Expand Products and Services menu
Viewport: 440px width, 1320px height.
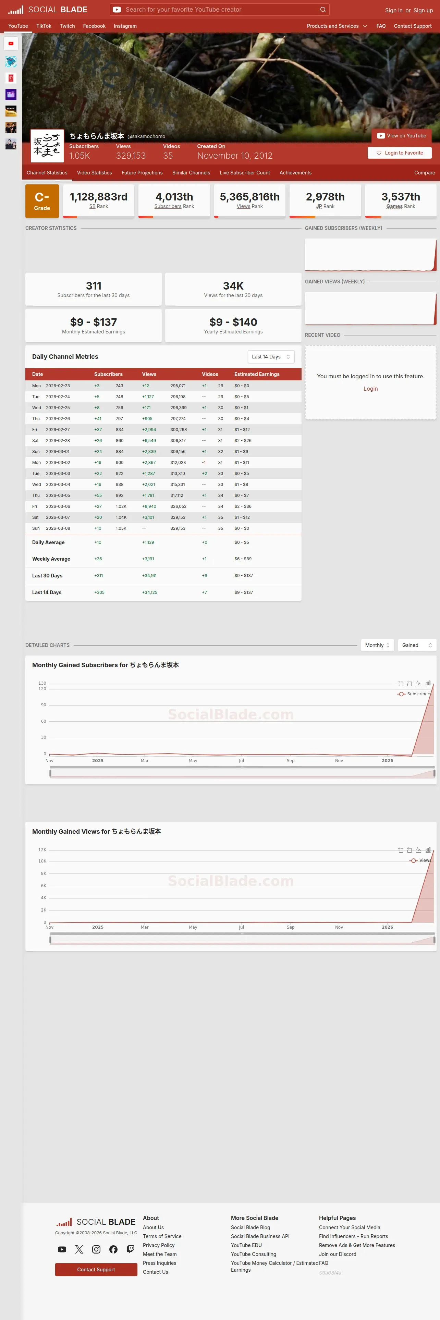tap(337, 26)
